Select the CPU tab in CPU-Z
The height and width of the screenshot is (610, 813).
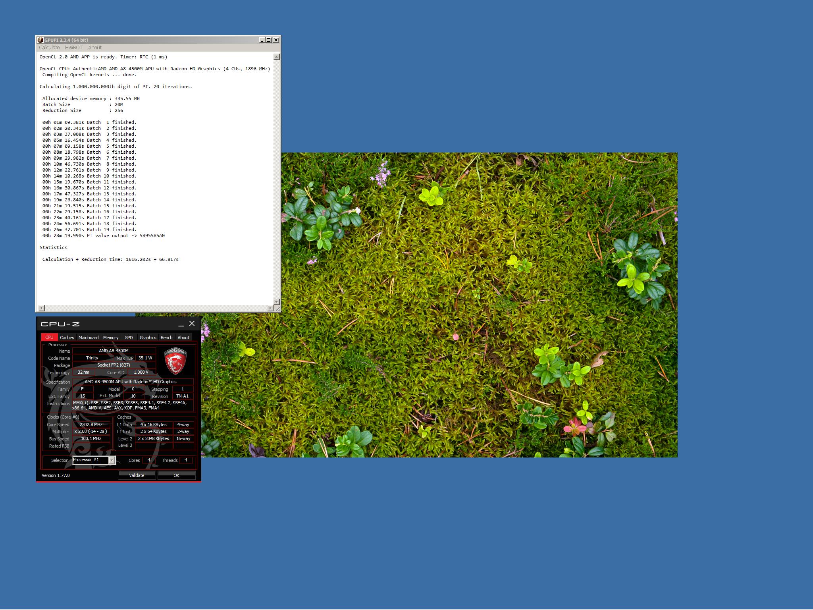[x=49, y=337]
